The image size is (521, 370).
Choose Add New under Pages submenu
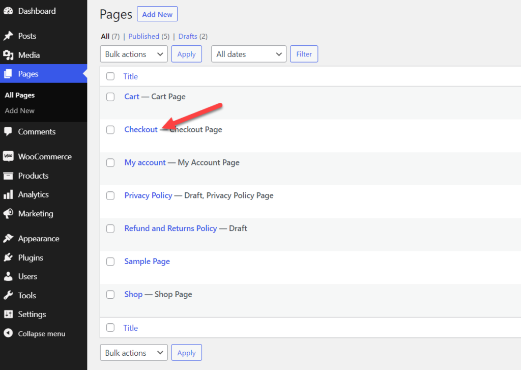[x=20, y=111]
